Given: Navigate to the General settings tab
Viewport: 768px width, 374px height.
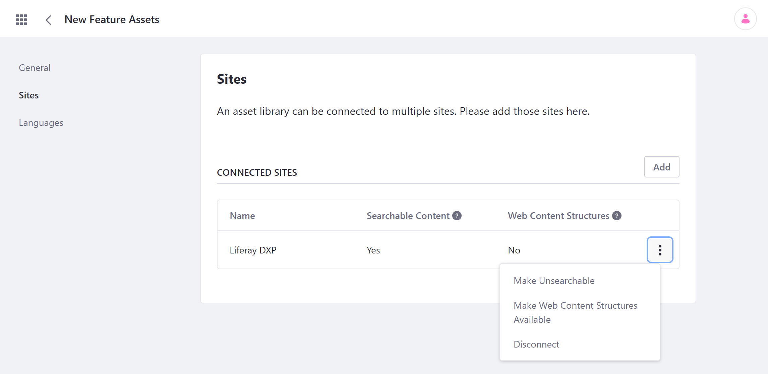Looking at the screenshot, I should pyautogui.click(x=34, y=68).
